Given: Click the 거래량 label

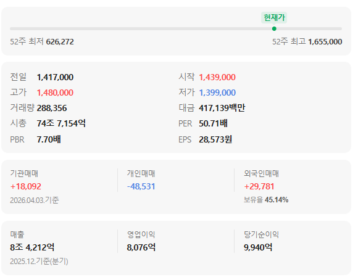Looking at the screenshot, I should (x=22, y=108).
